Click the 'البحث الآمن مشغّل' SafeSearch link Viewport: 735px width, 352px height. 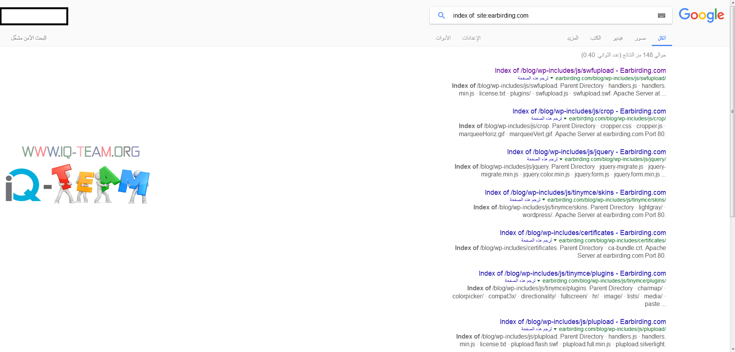29,38
